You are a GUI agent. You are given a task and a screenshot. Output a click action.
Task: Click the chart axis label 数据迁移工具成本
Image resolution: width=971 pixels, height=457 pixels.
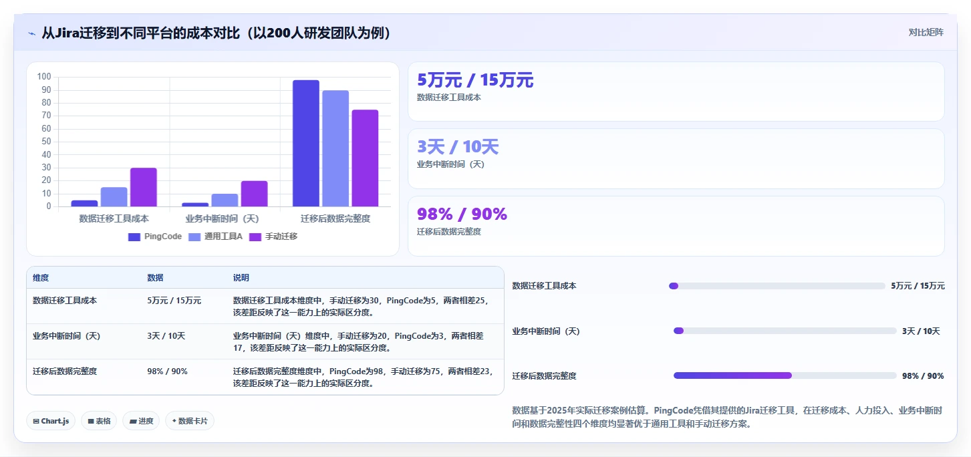coord(114,218)
